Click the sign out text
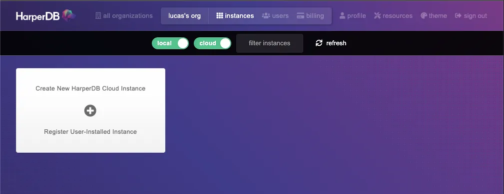 [x=476, y=16]
